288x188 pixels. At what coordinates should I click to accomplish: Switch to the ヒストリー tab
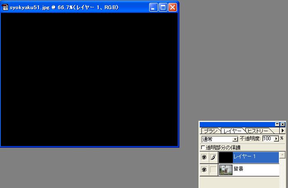[258, 131]
